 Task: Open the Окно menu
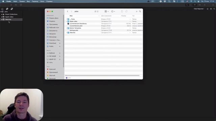pyautogui.click(x=42, y=1)
